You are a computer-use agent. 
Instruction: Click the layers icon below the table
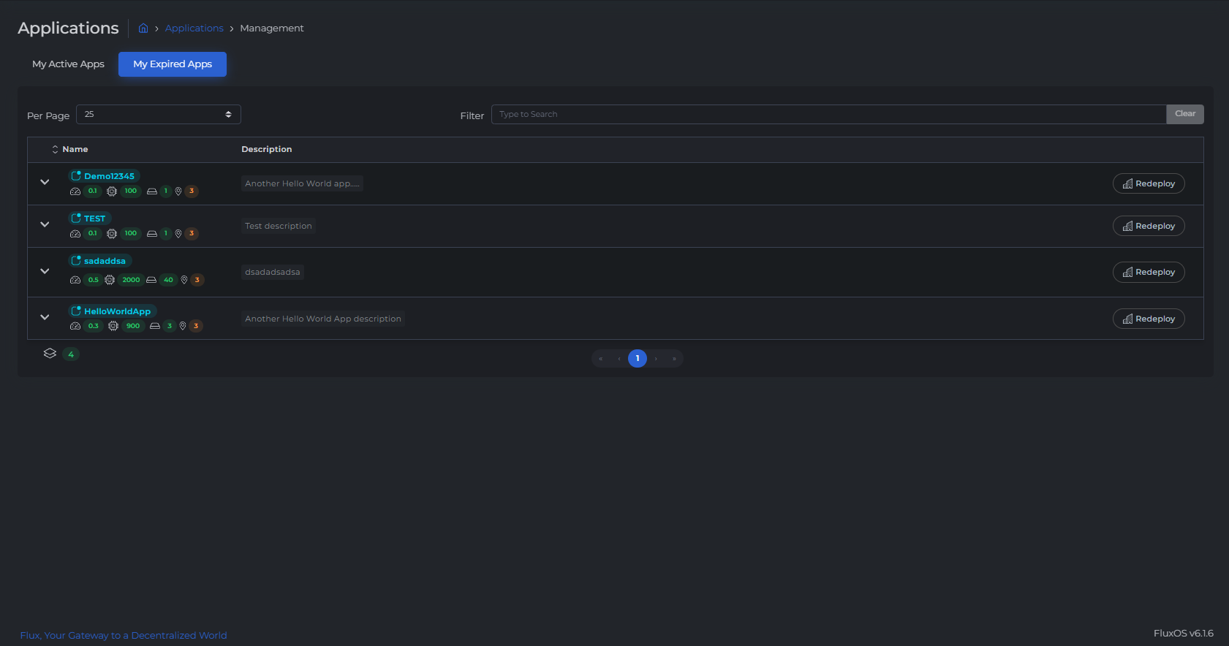[50, 354]
